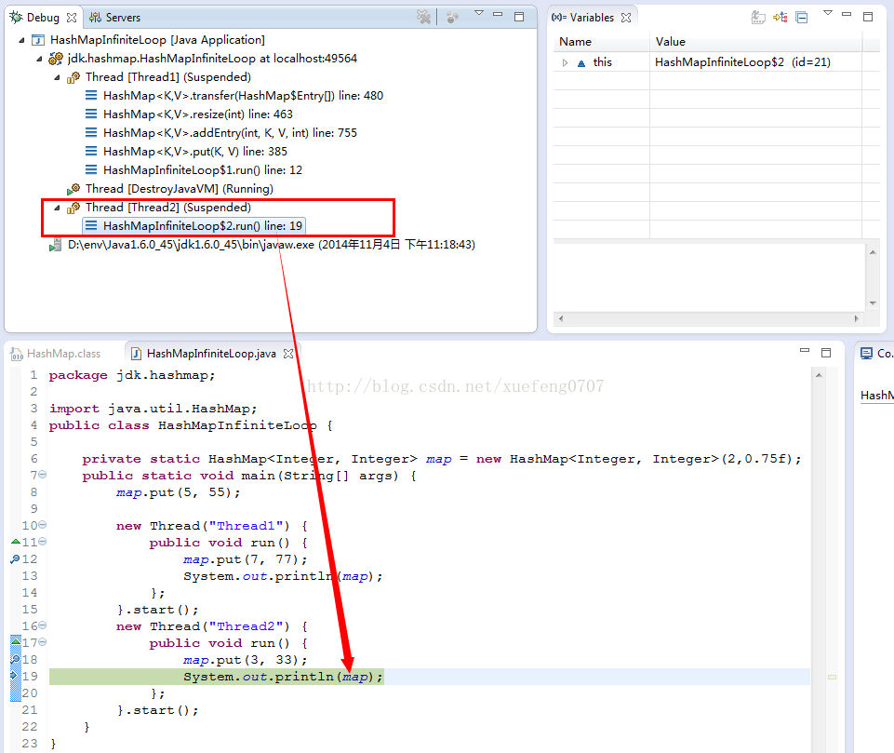894x753 pixels.
Task: Open the Console view tab at right
Action: coord(877,353)
